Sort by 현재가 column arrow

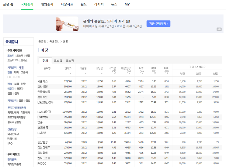(71, 73)
